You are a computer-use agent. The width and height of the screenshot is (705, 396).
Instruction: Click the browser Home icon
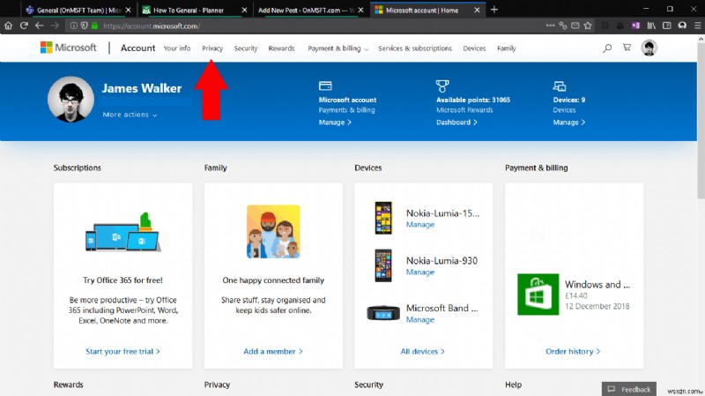(8, 26)
